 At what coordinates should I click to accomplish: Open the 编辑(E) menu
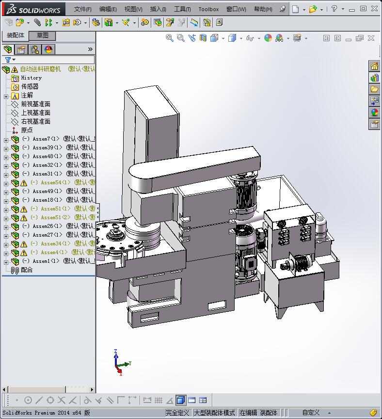108,9
